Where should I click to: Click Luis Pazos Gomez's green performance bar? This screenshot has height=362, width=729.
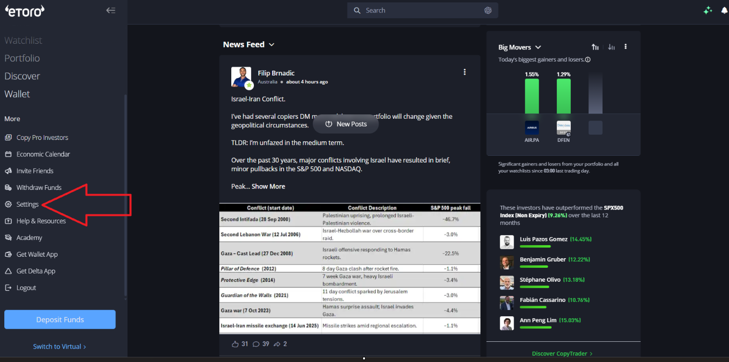tap(535, 246)
